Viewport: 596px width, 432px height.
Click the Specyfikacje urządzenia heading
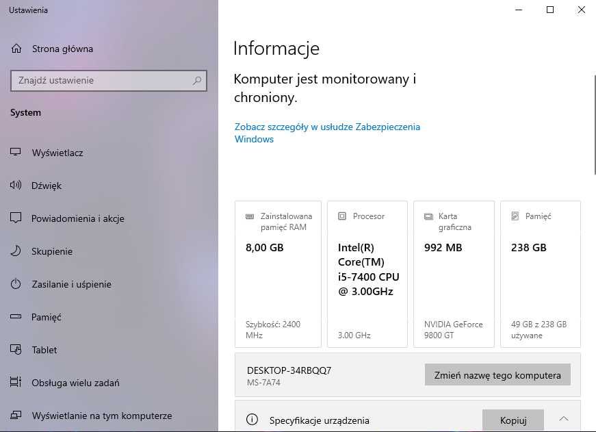(320, 420)
